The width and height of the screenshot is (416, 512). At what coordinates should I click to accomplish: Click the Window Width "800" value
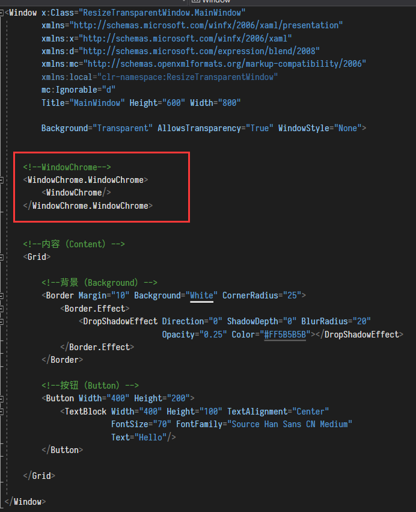pos(230,103)
